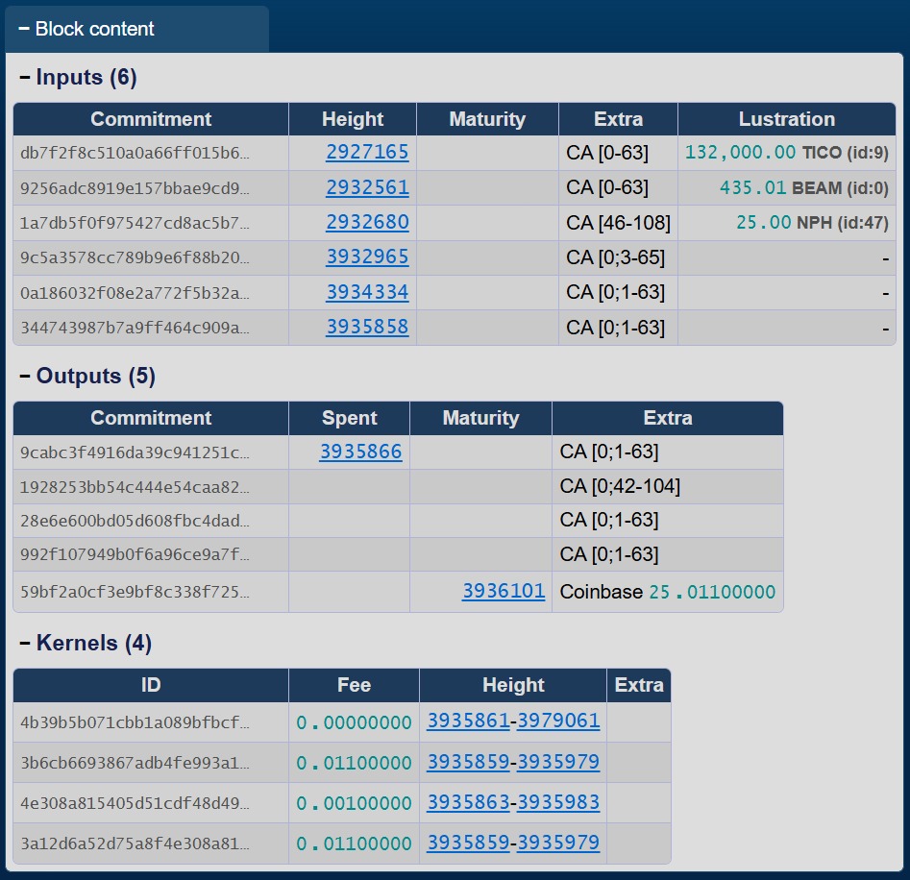
Task: Click Kernels table ID header
Action: (151, 685)
